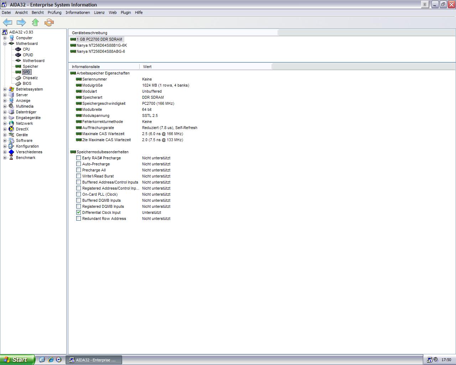Click the Multimedia icon in tree
Screen dimensions: 456x365
point(11,106)
